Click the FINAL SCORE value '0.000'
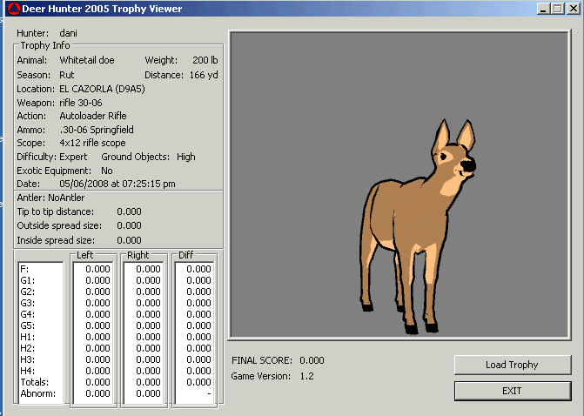This screenshot has width=584, height=416. [312, 360]
